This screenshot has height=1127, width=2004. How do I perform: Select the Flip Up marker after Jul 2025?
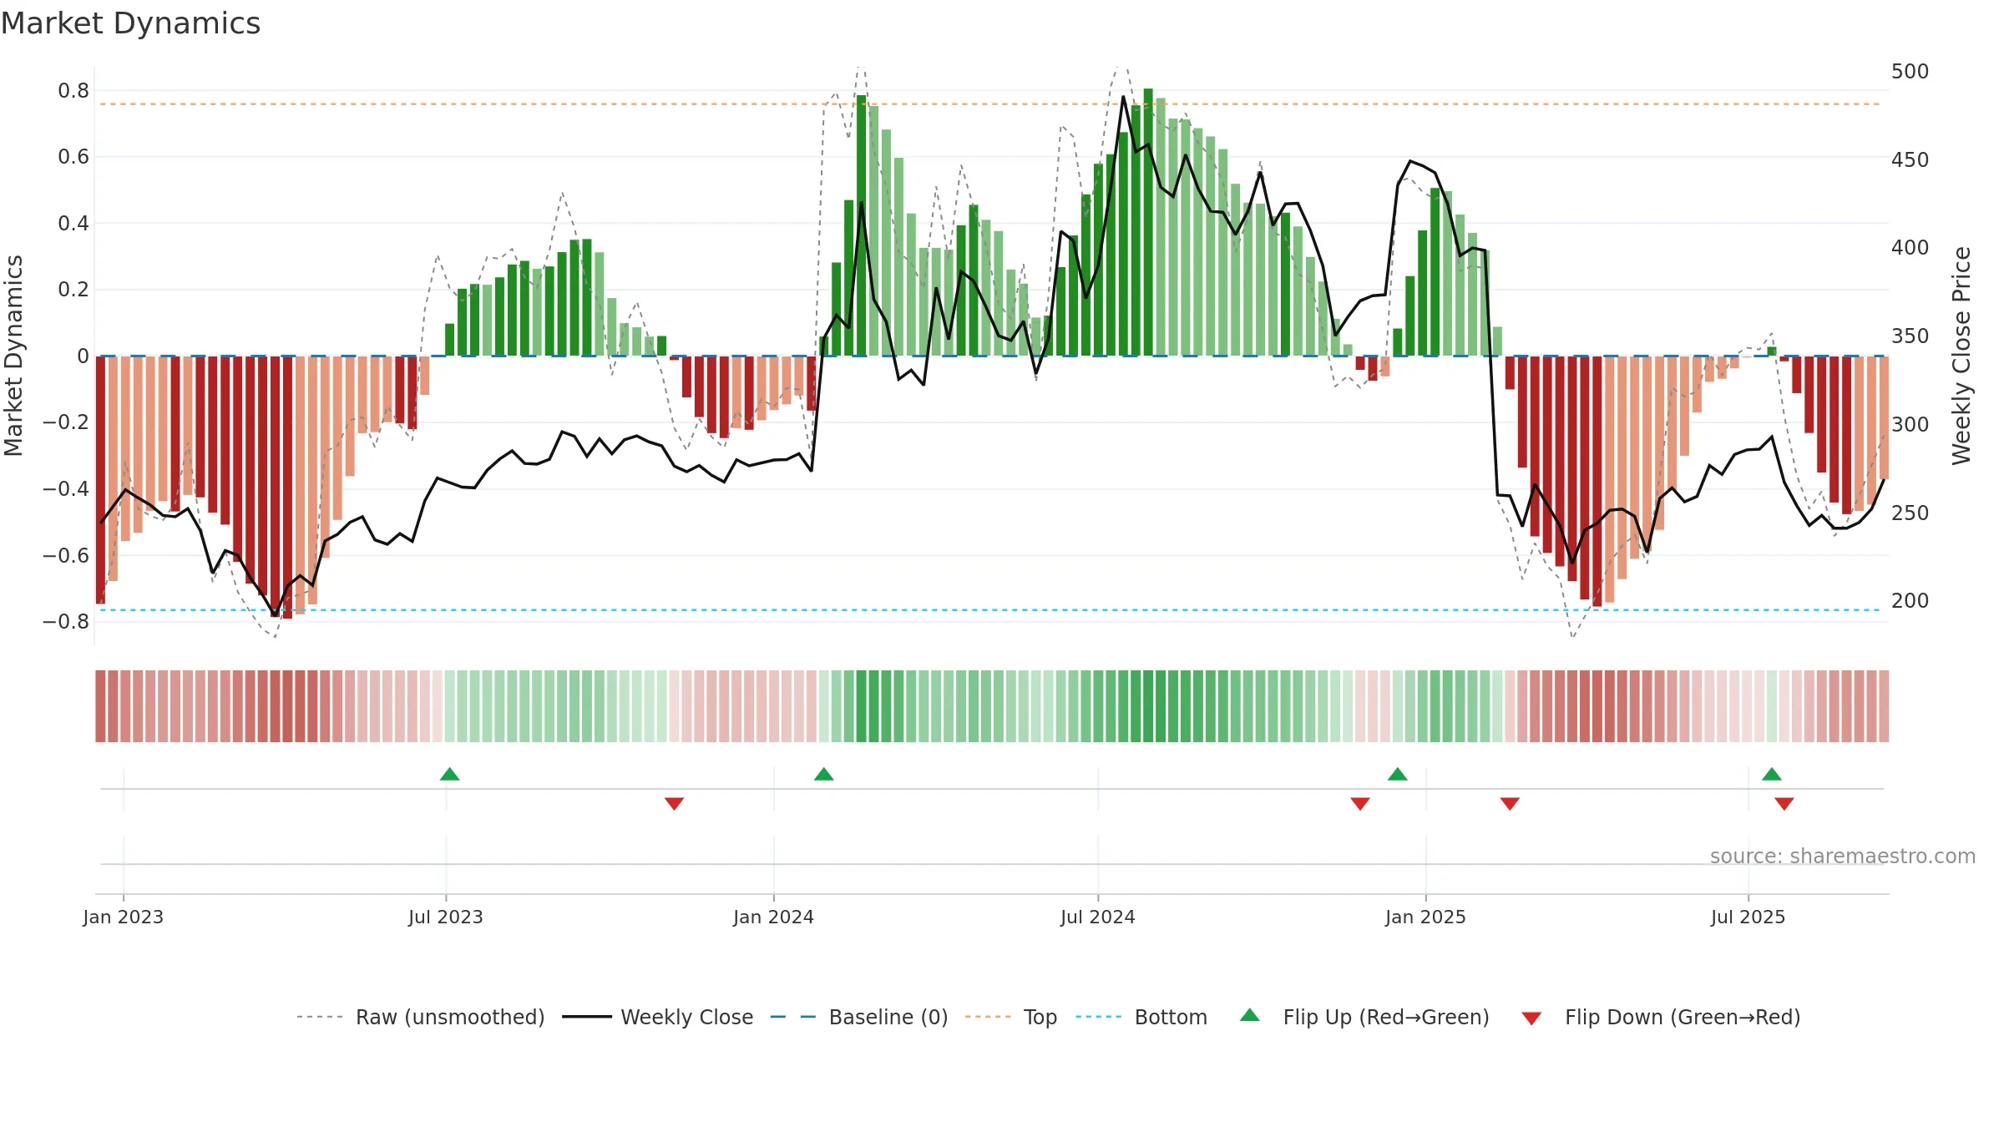(1772, 774)
